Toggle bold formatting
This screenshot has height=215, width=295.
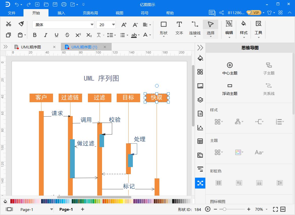tap(35, 35)
